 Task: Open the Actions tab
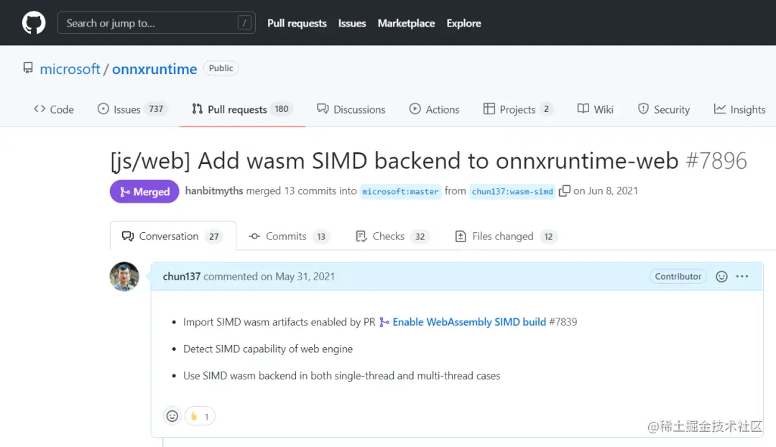pyautogui.click(x=435, y=109)
